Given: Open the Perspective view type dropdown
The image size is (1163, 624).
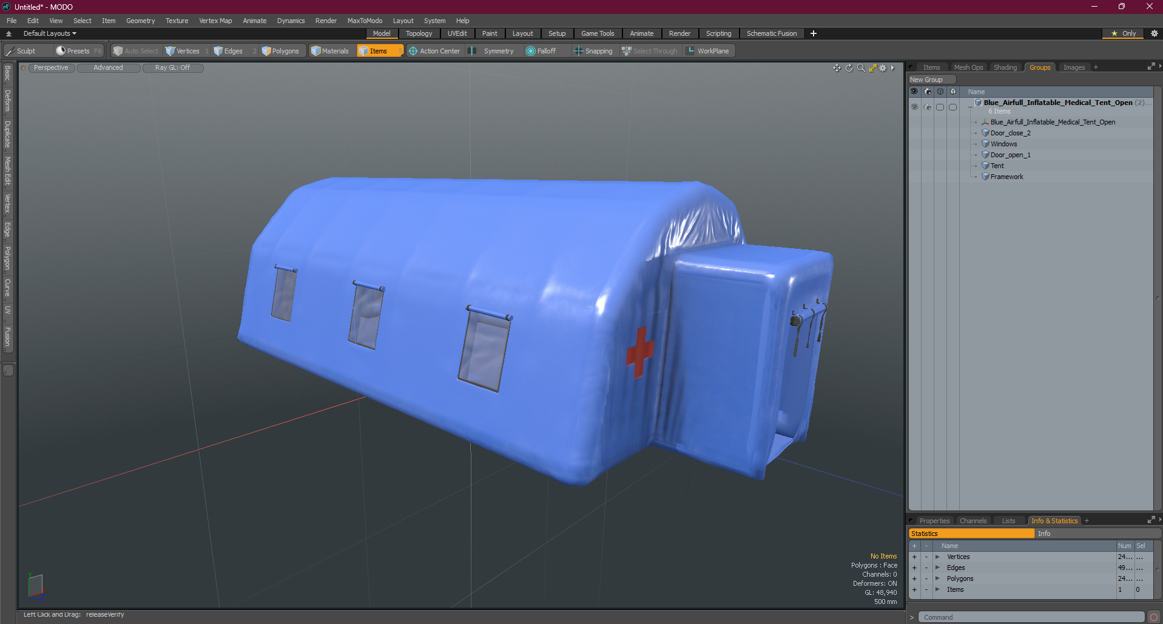Looking at the screenshot, I should coord(51,68).
